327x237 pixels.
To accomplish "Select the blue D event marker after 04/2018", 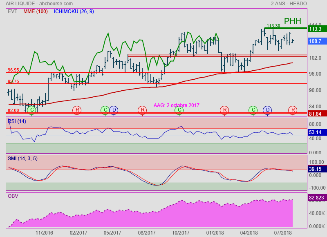I will pyautogui.click(x=268, y=110).
